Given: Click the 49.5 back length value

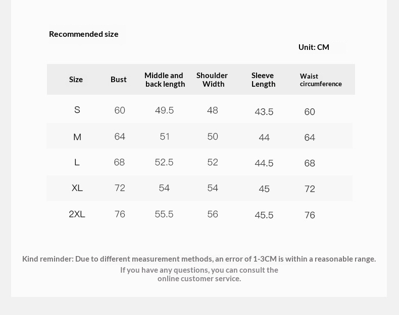Looking at the screenshot, I should 164,110.
